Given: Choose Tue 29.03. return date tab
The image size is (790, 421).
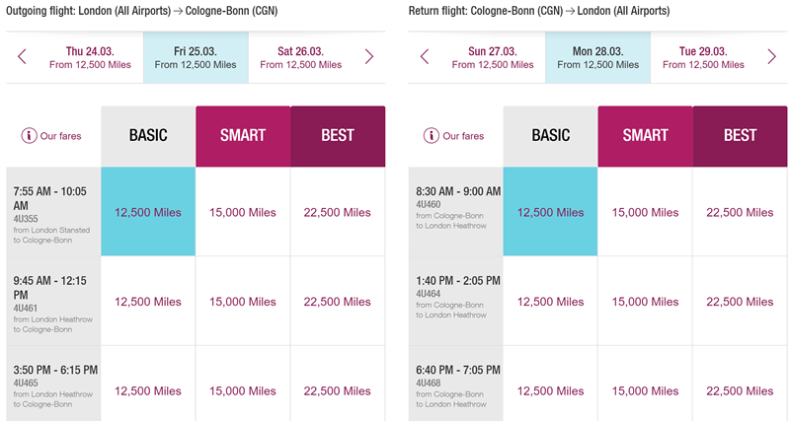Looking at the screenshot, I should [x=703, y=57].
